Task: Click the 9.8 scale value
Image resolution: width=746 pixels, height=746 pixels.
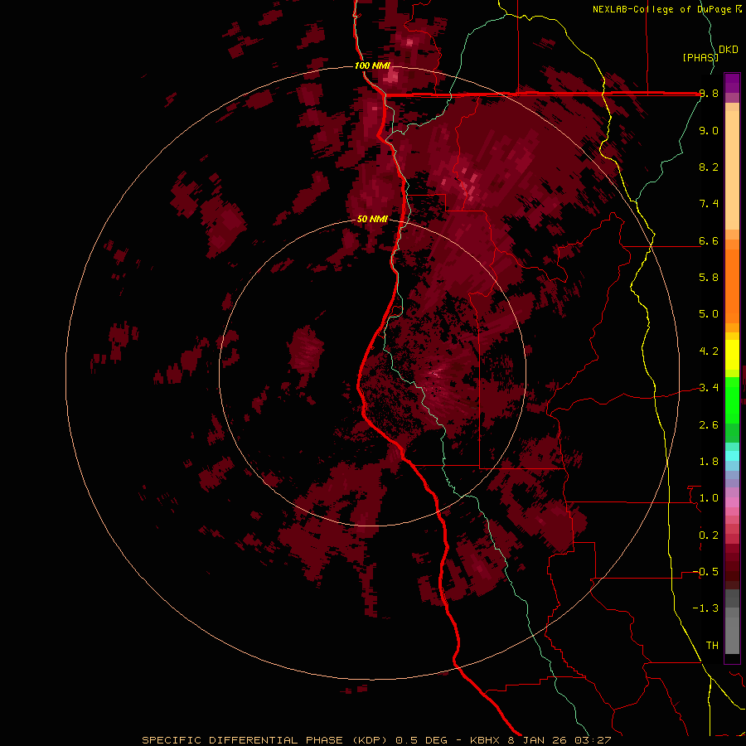Action: [x=709, y=94]
